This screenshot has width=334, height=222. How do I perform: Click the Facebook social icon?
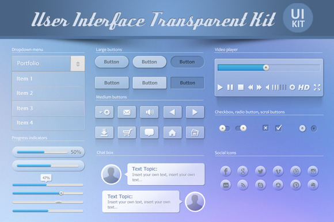[226, 171]
